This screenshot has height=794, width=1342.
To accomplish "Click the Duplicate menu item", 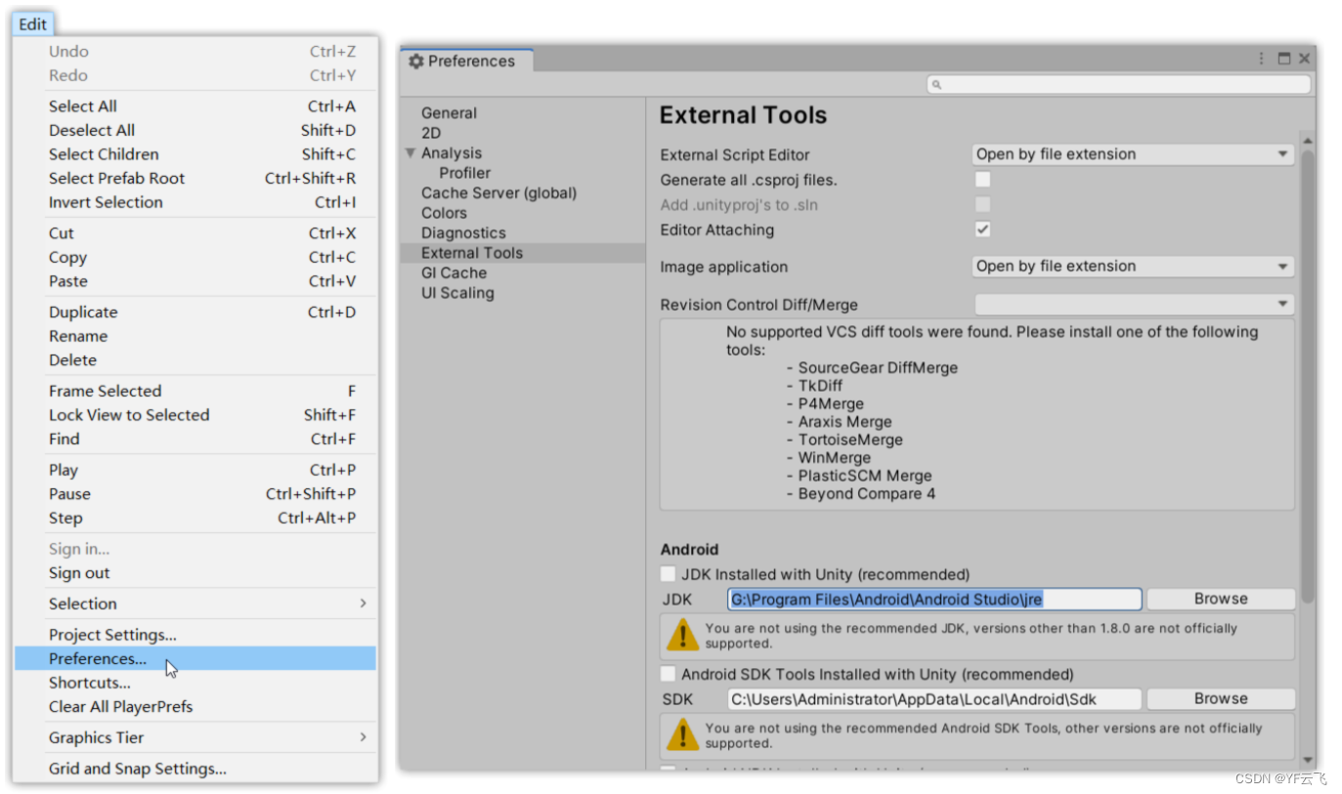I will click(195, 313).
